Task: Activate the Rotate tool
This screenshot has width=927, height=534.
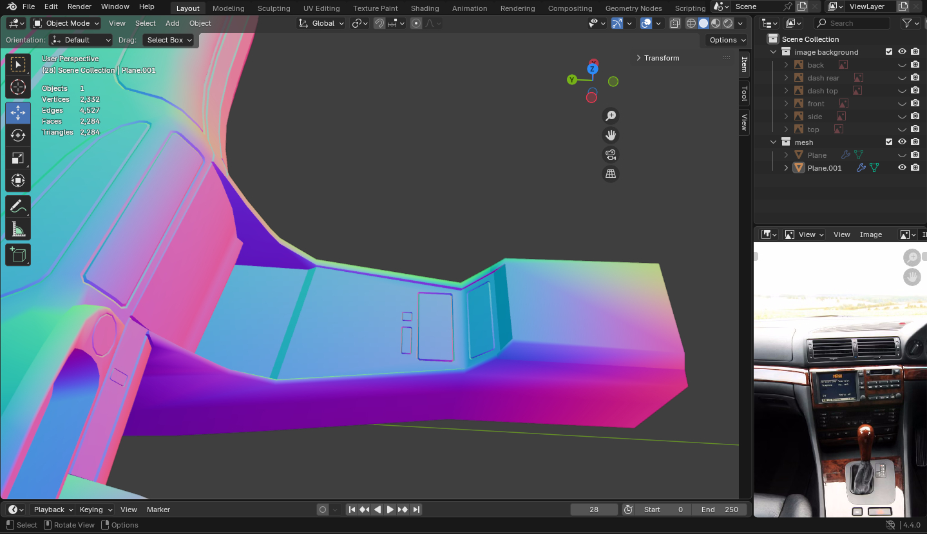Action: click(x=18, y=135)
